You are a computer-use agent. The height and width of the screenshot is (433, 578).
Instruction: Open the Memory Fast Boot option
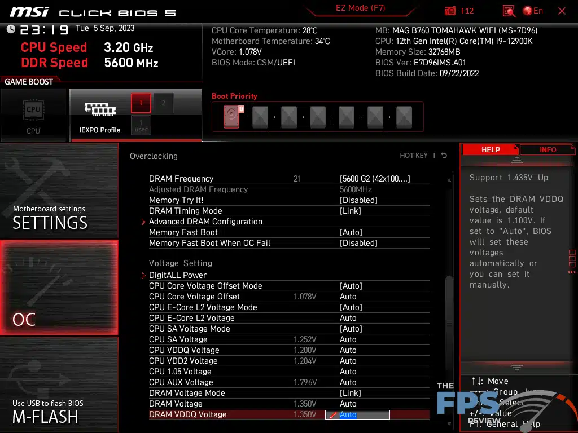coord(351,232)
